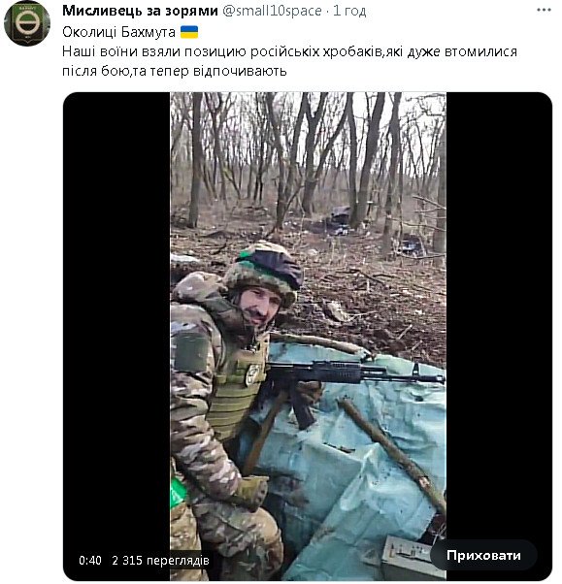Image resolution: width=562 pixels, height=584 pixels.
Task: Click the Ukrainian flag emoji in the tweet
Action: tap(189, 32)
